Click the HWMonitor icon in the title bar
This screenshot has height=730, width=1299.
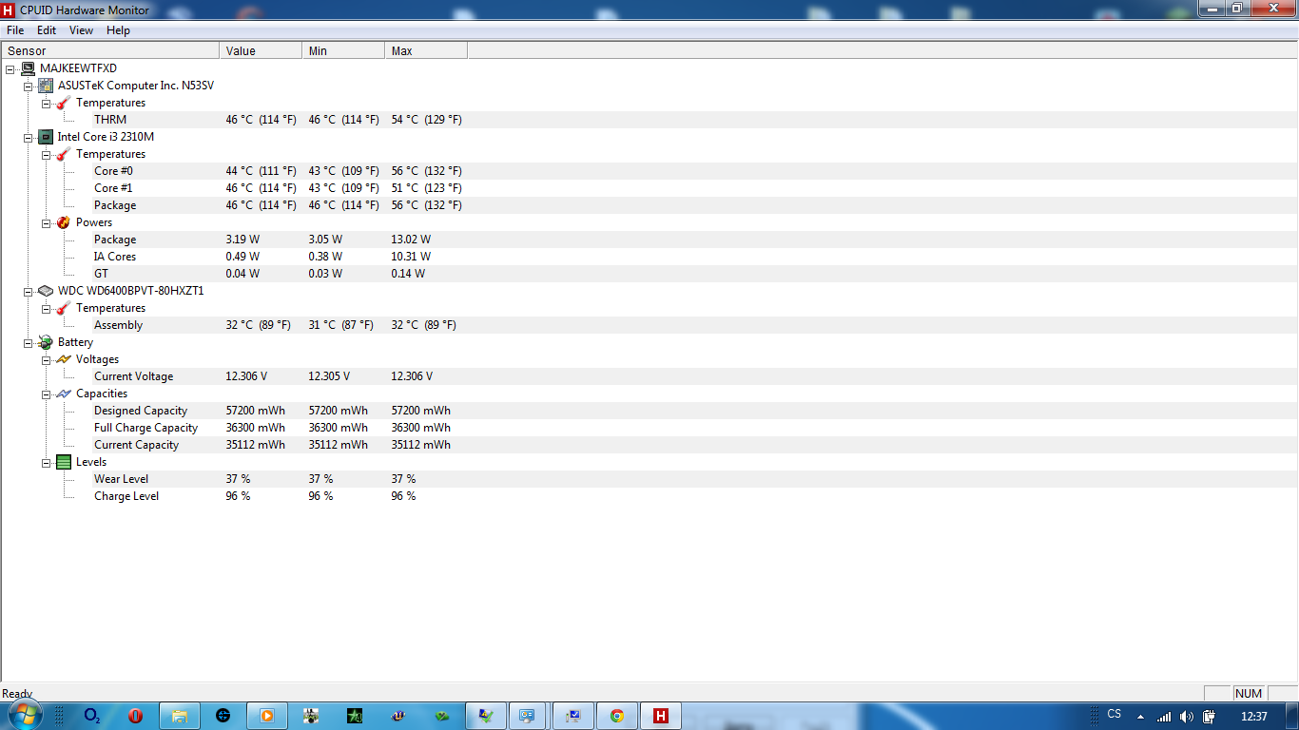(x=10, y=10)
